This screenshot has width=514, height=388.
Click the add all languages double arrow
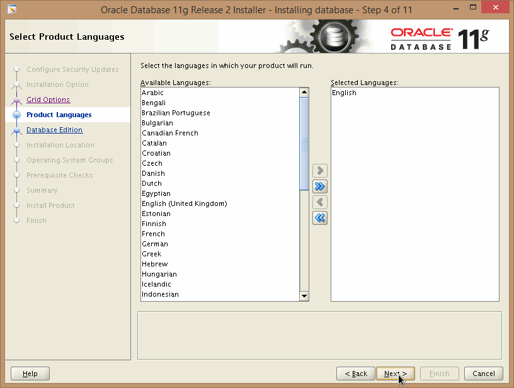pos(320,186)
